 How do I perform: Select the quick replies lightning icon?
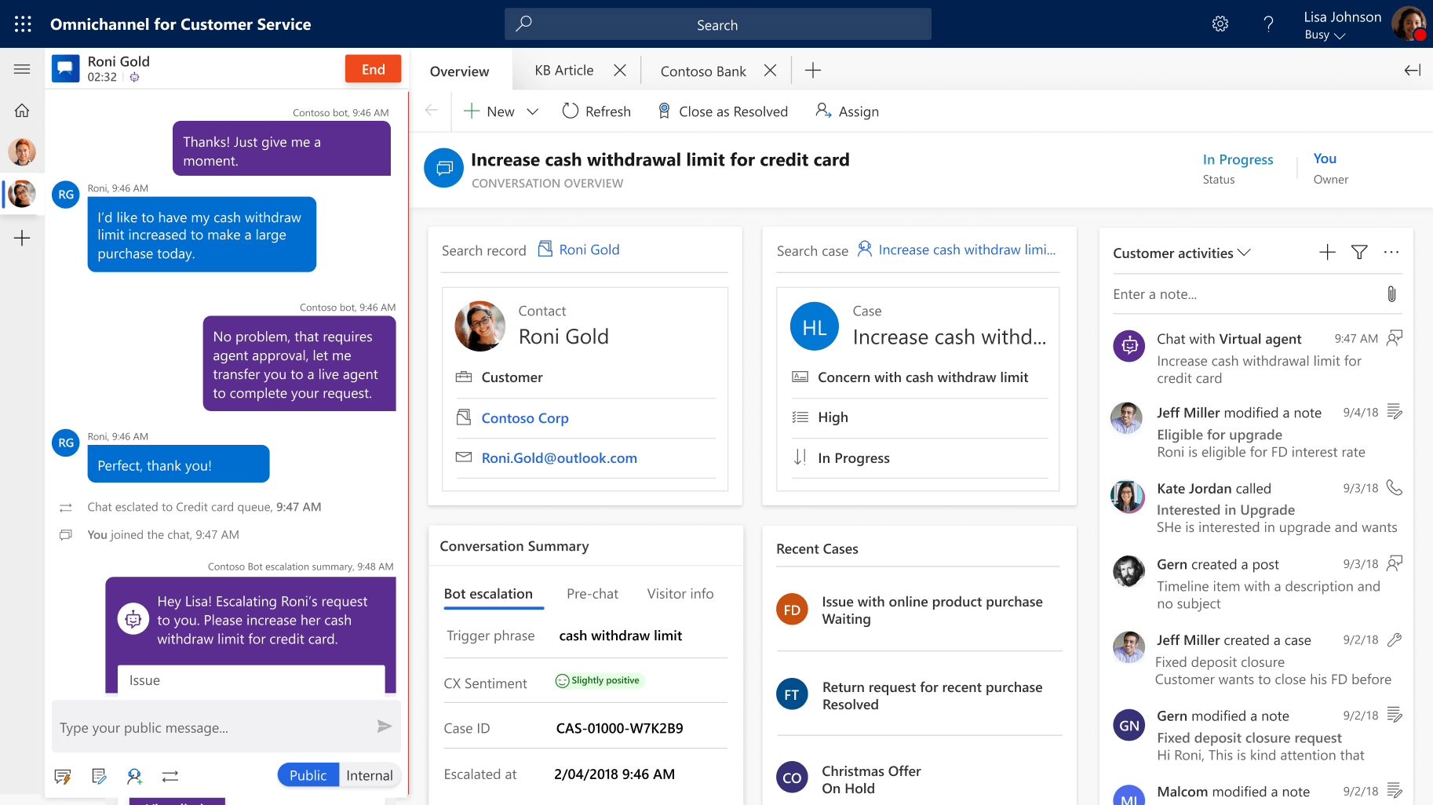pyautogui.click(x=62, y=776)
